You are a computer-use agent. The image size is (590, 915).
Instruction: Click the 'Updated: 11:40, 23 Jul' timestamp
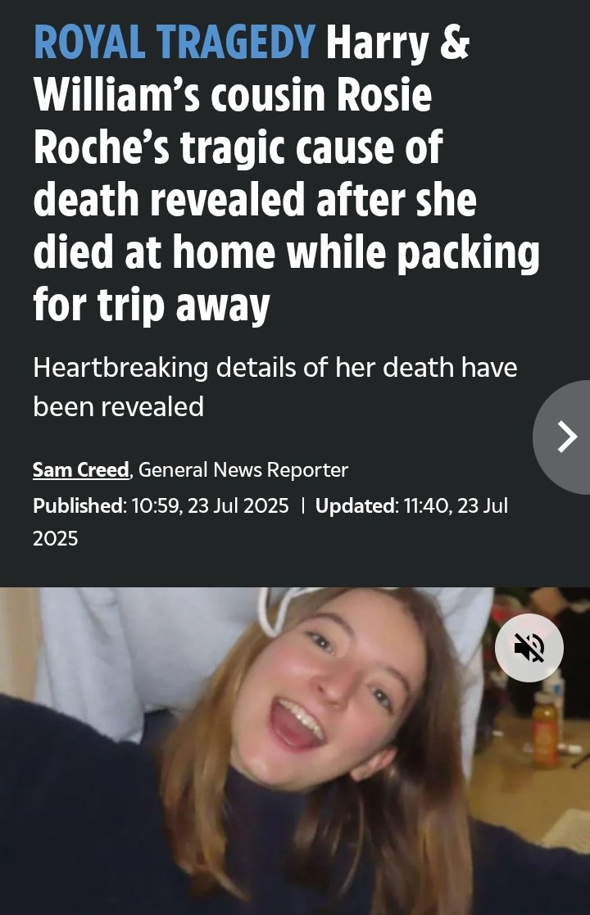coord(411,505)
